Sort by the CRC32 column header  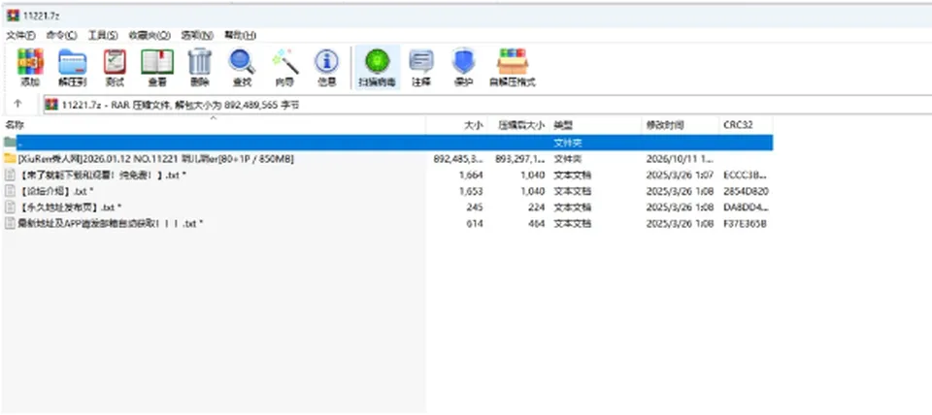tap(746, 125)
